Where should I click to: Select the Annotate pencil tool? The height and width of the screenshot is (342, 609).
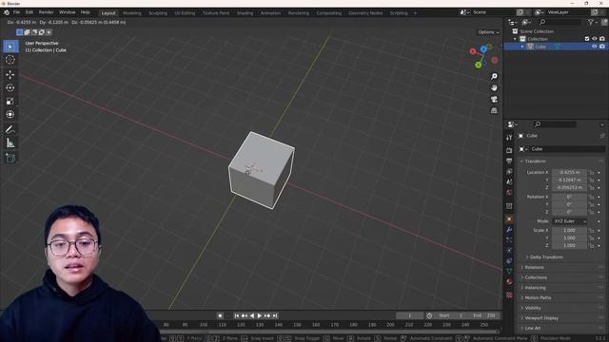point(10,129)
